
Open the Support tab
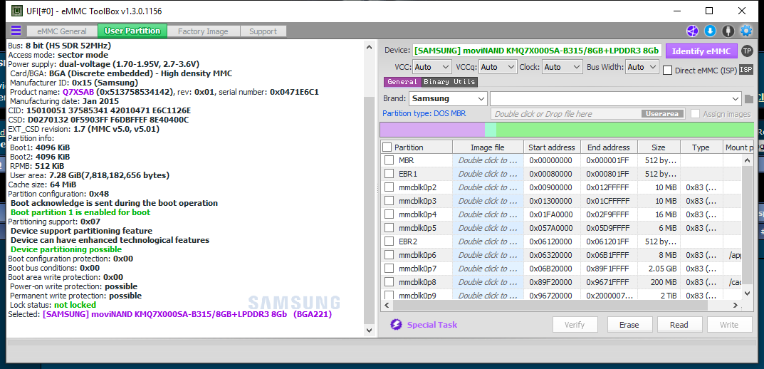point(263,31)
